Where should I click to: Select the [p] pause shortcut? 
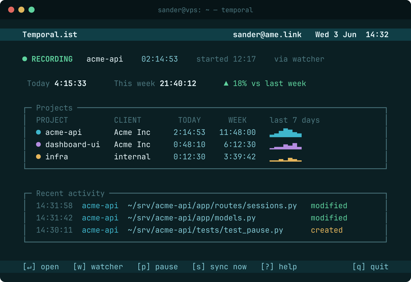pyautogui.click(x=158, y=267)
